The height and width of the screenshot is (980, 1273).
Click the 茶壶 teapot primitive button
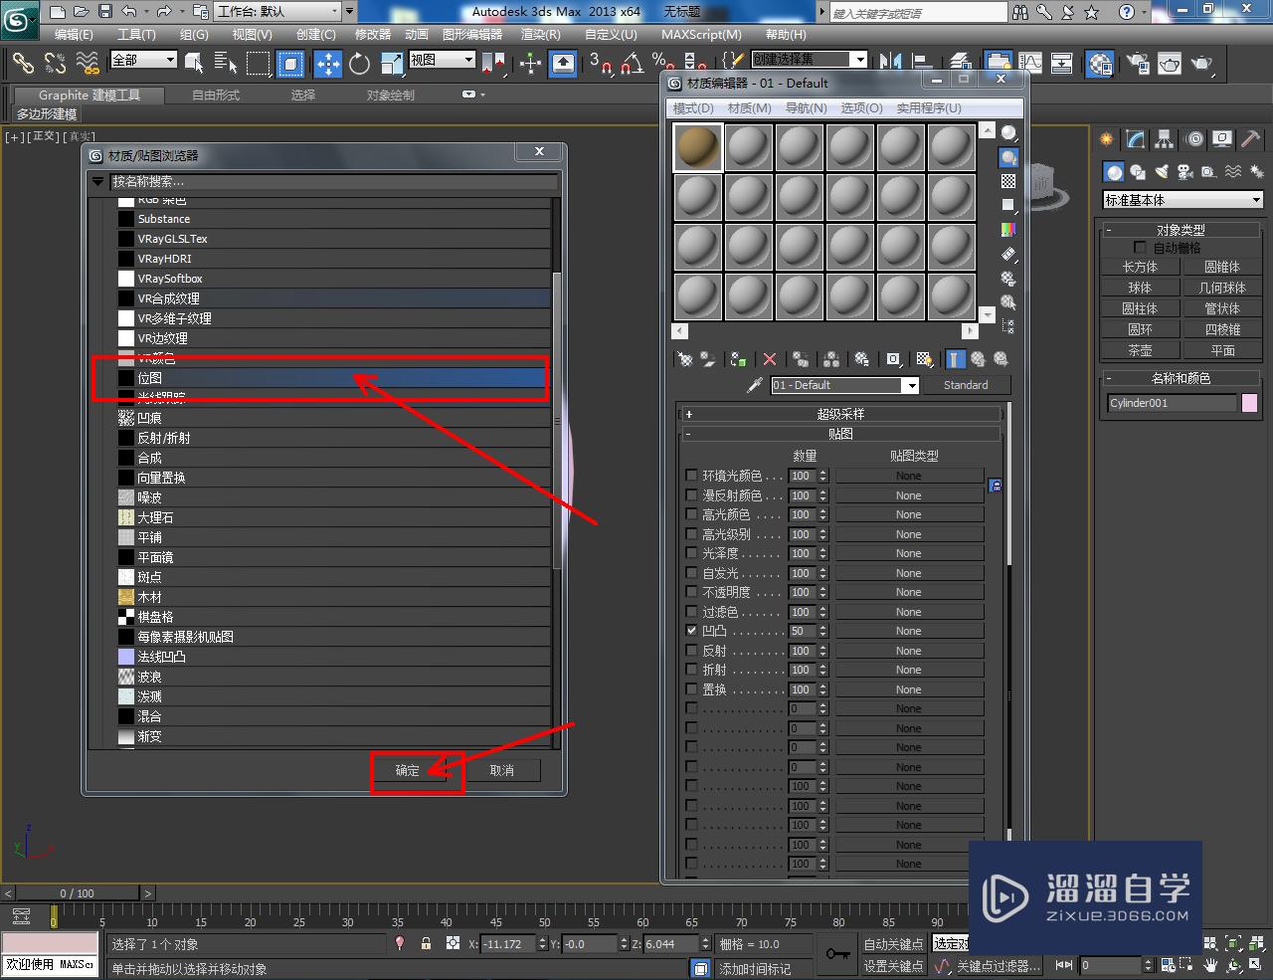[1140, 350]
